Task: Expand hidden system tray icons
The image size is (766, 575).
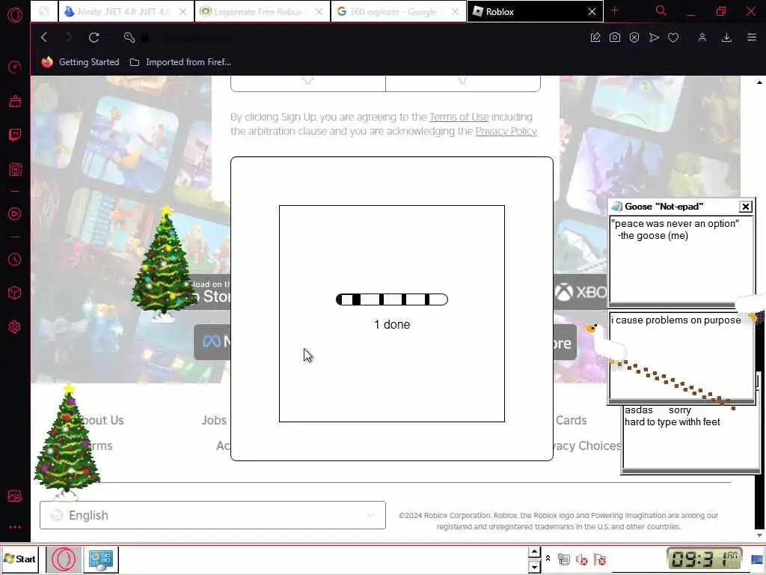Action: (548, 559)
